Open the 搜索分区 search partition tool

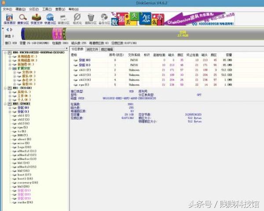point(23,19)
